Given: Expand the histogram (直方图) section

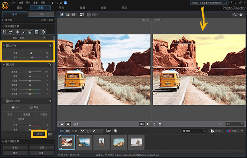Looking at the screenshot, I should coord(3,20).
